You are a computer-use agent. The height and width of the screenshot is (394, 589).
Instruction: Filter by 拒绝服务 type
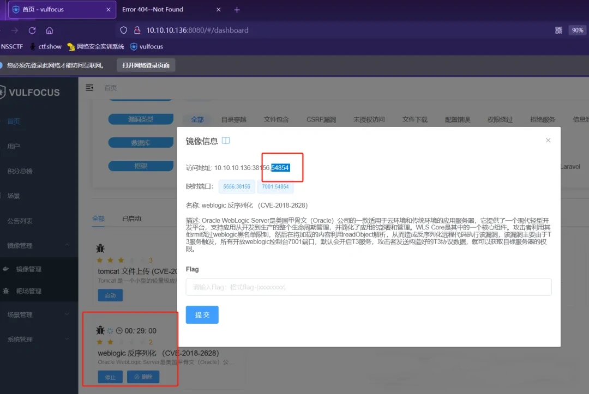(x=543, y=119)
